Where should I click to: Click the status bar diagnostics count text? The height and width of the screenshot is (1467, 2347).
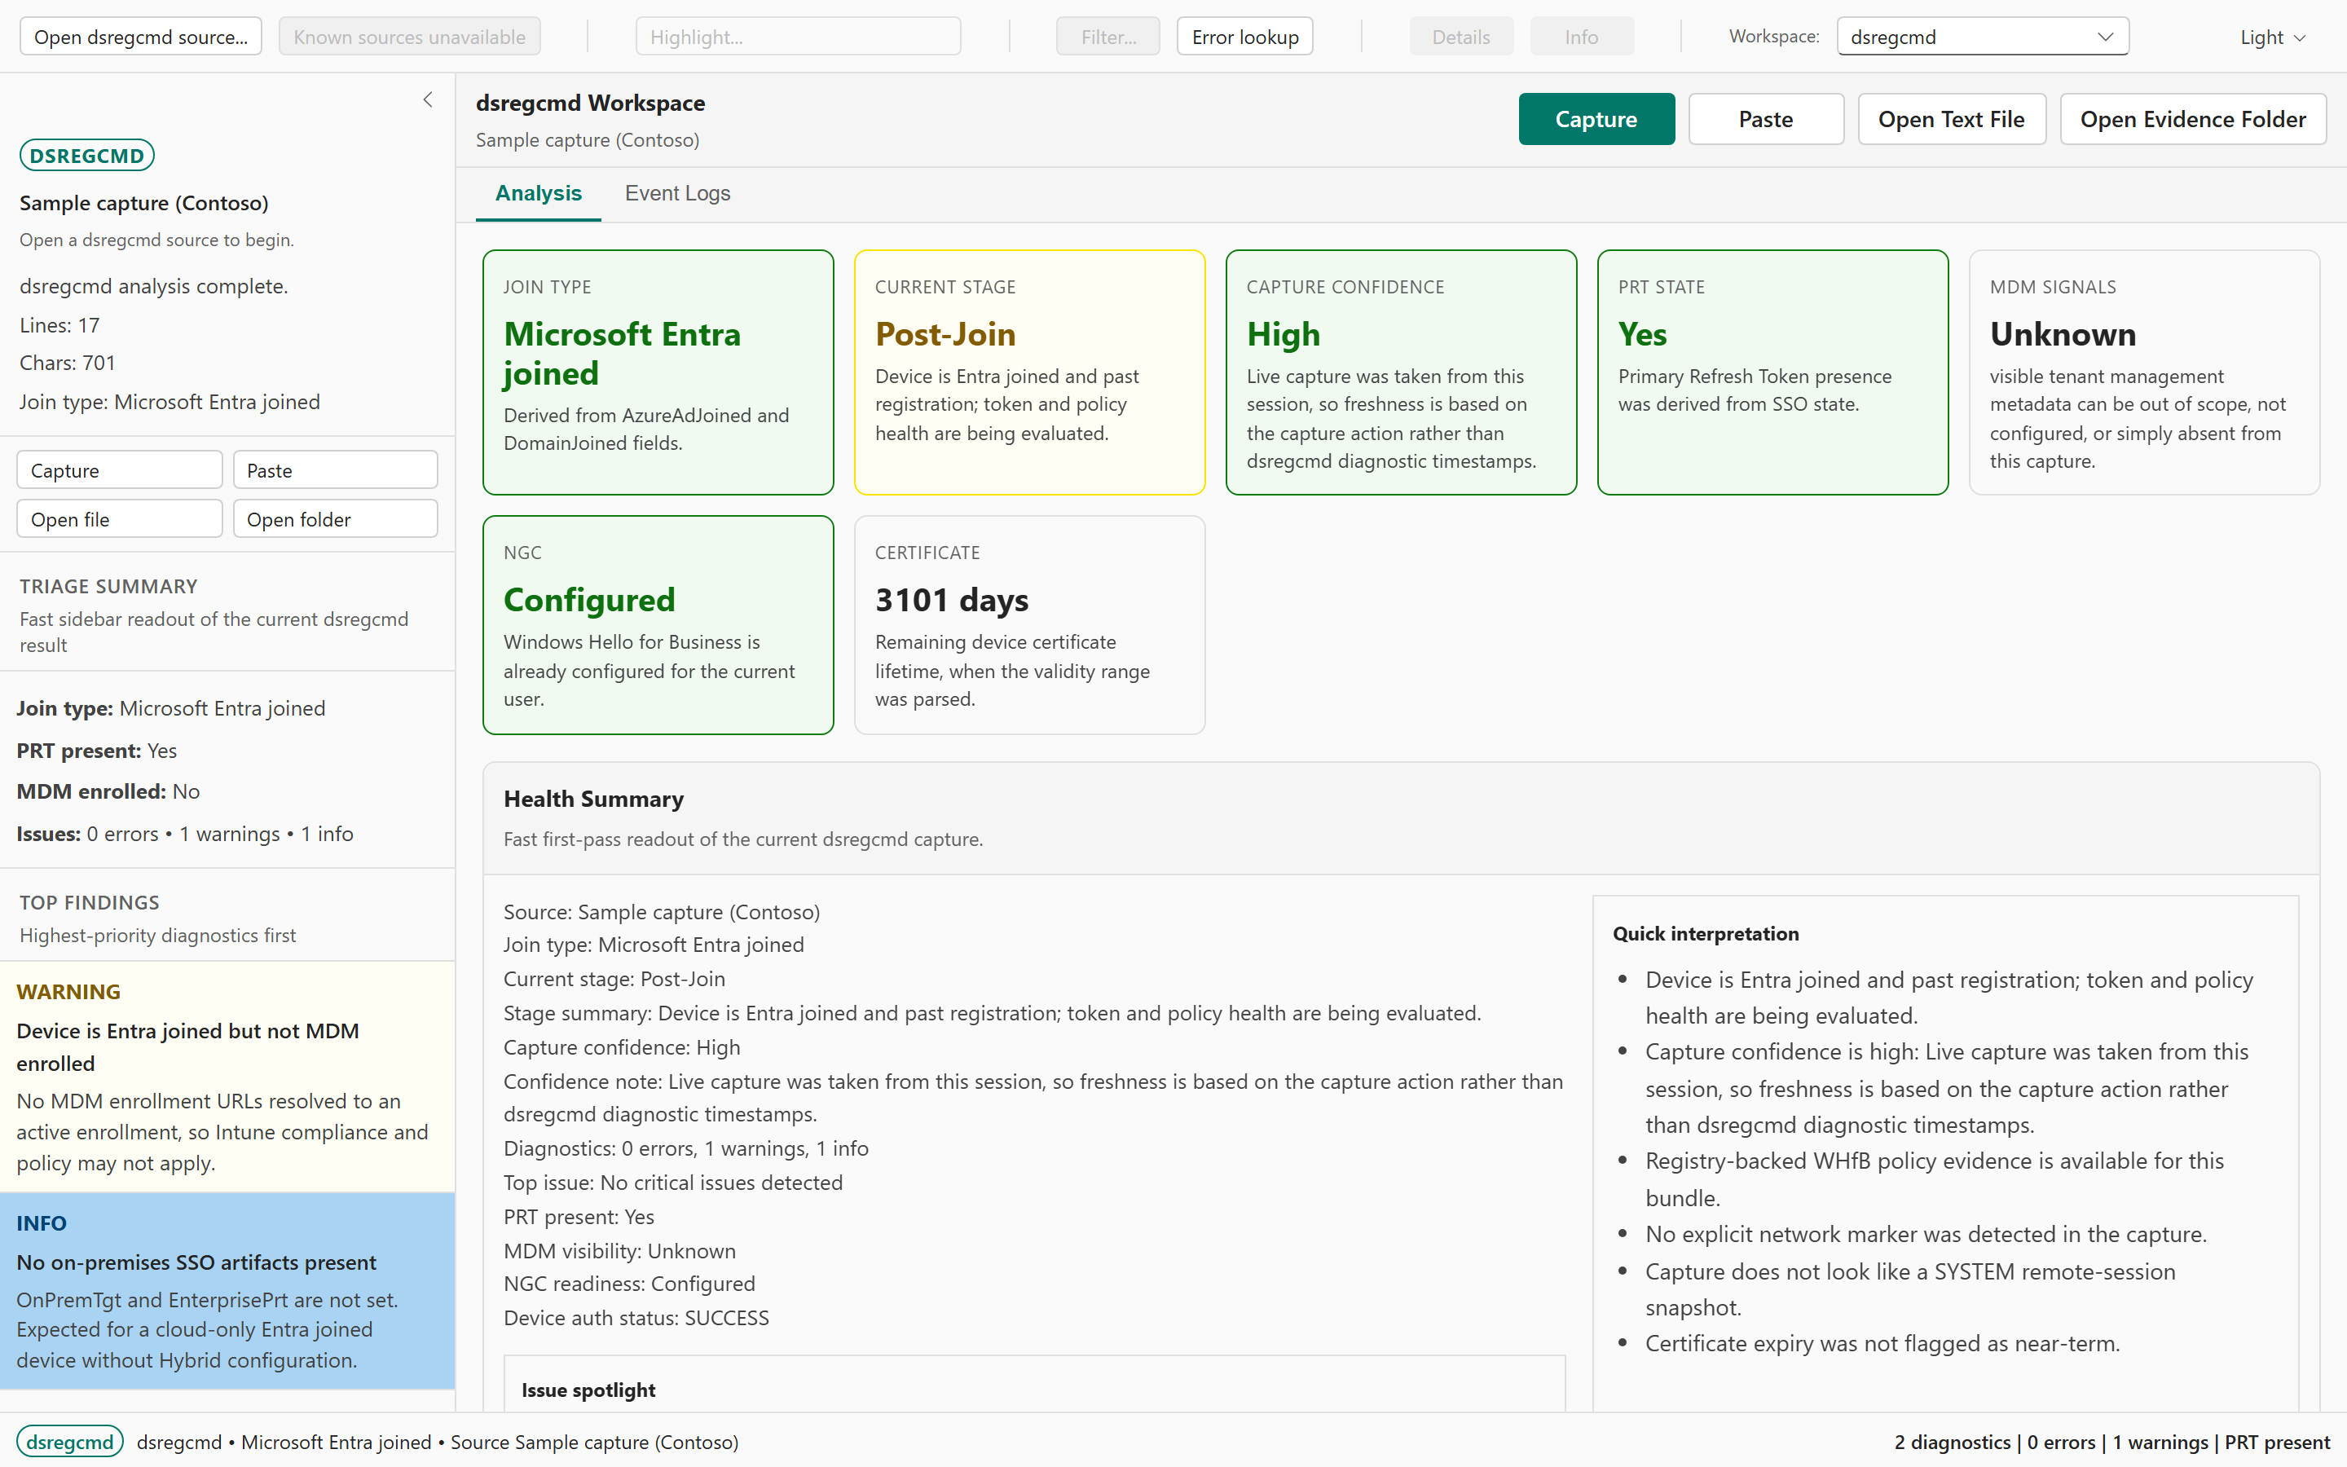(2112, 1443)
